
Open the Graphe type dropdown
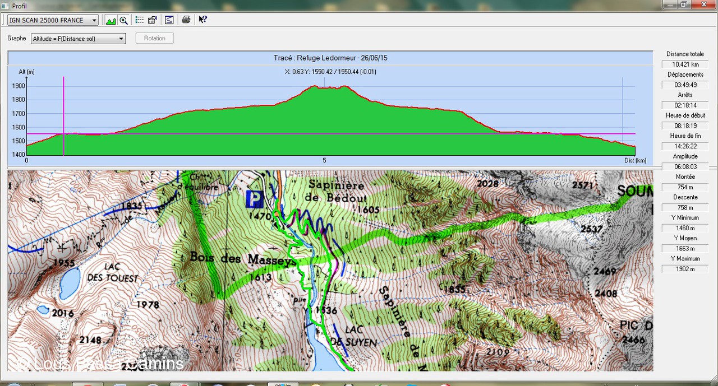(121, 39)
